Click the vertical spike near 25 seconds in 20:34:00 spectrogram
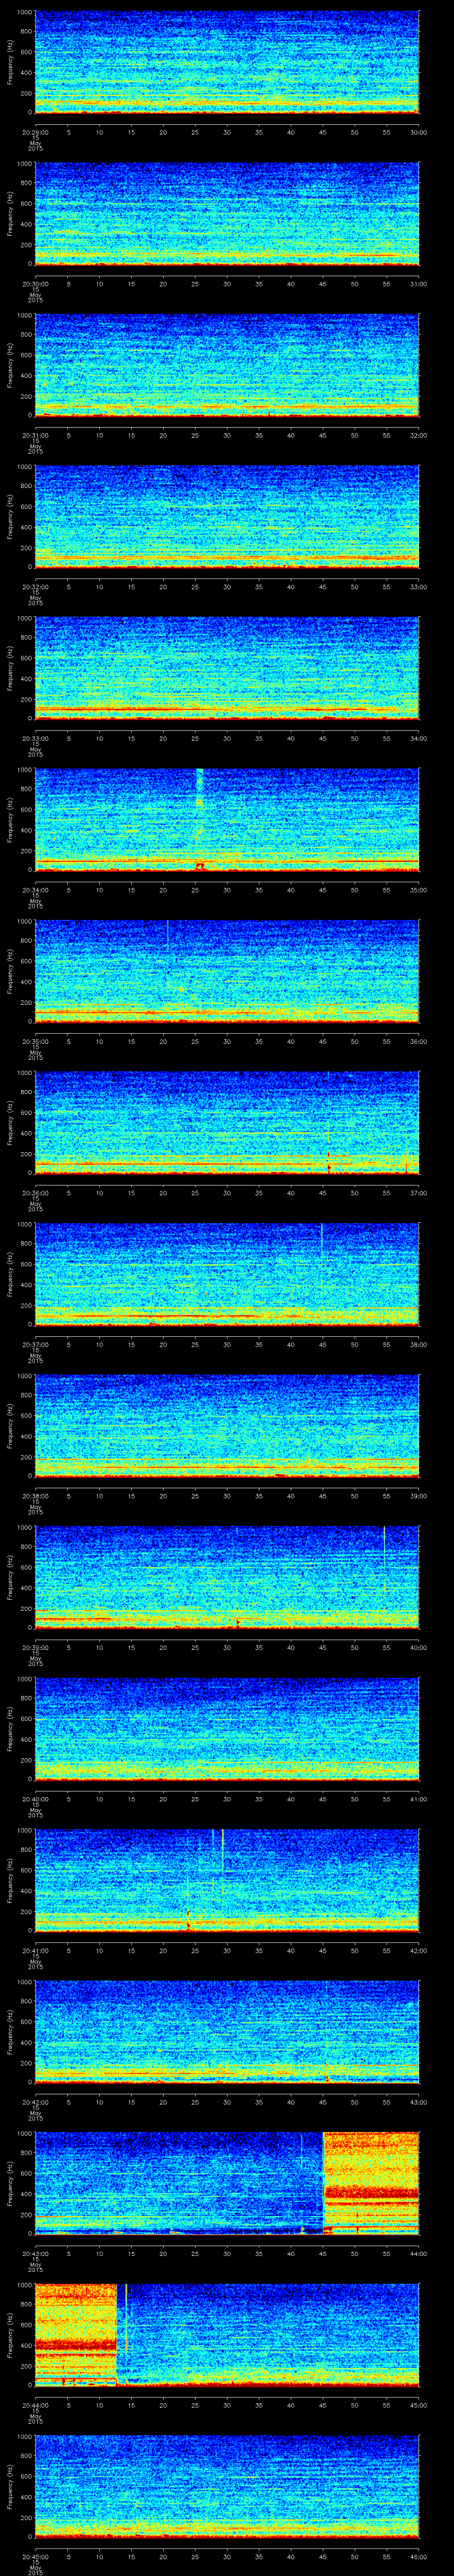This screenshot has height=2576, width=454. pyautogui.click(x=200, y=820)
